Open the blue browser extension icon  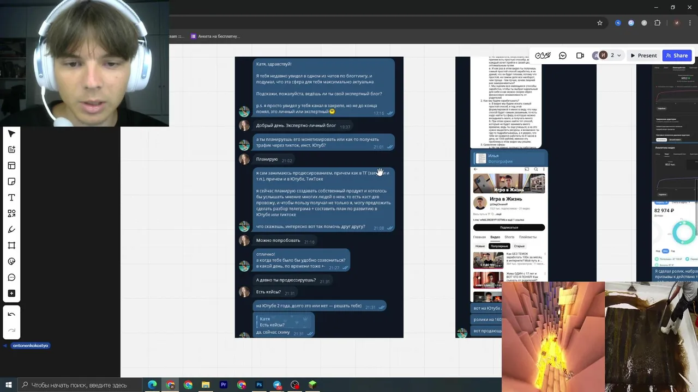tap(618, 23)
